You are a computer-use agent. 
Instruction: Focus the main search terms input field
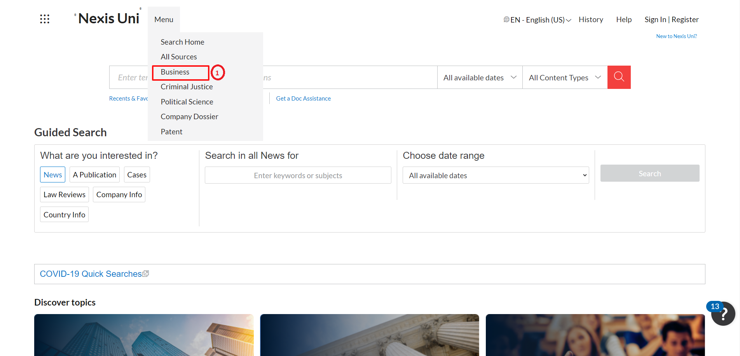[273, 77]
